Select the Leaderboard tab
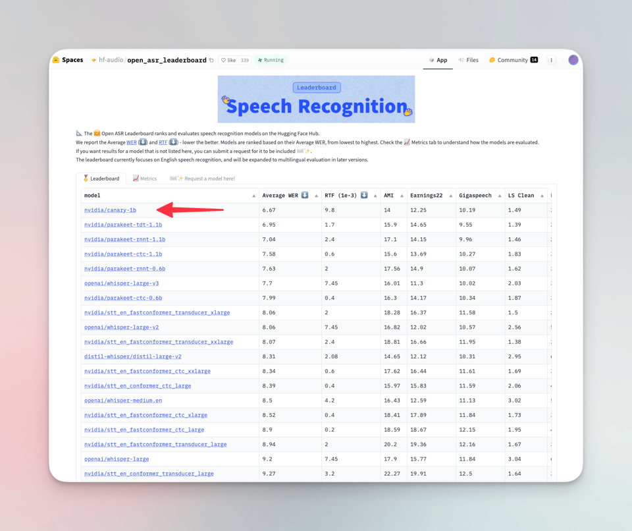Viewport: 632px width, 531px height. pos(101,179)
